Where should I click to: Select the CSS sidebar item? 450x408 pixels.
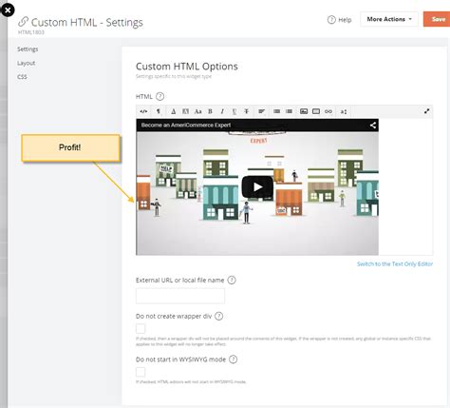(x=22, y=77)
